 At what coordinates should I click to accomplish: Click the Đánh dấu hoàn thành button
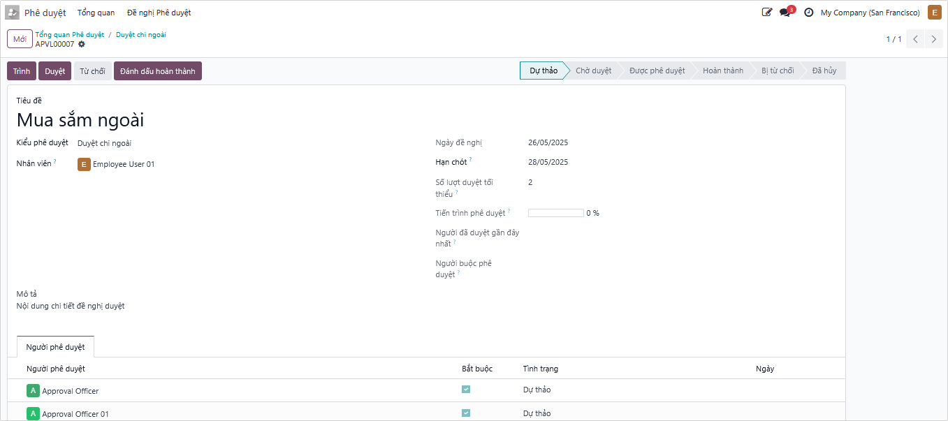157,71
